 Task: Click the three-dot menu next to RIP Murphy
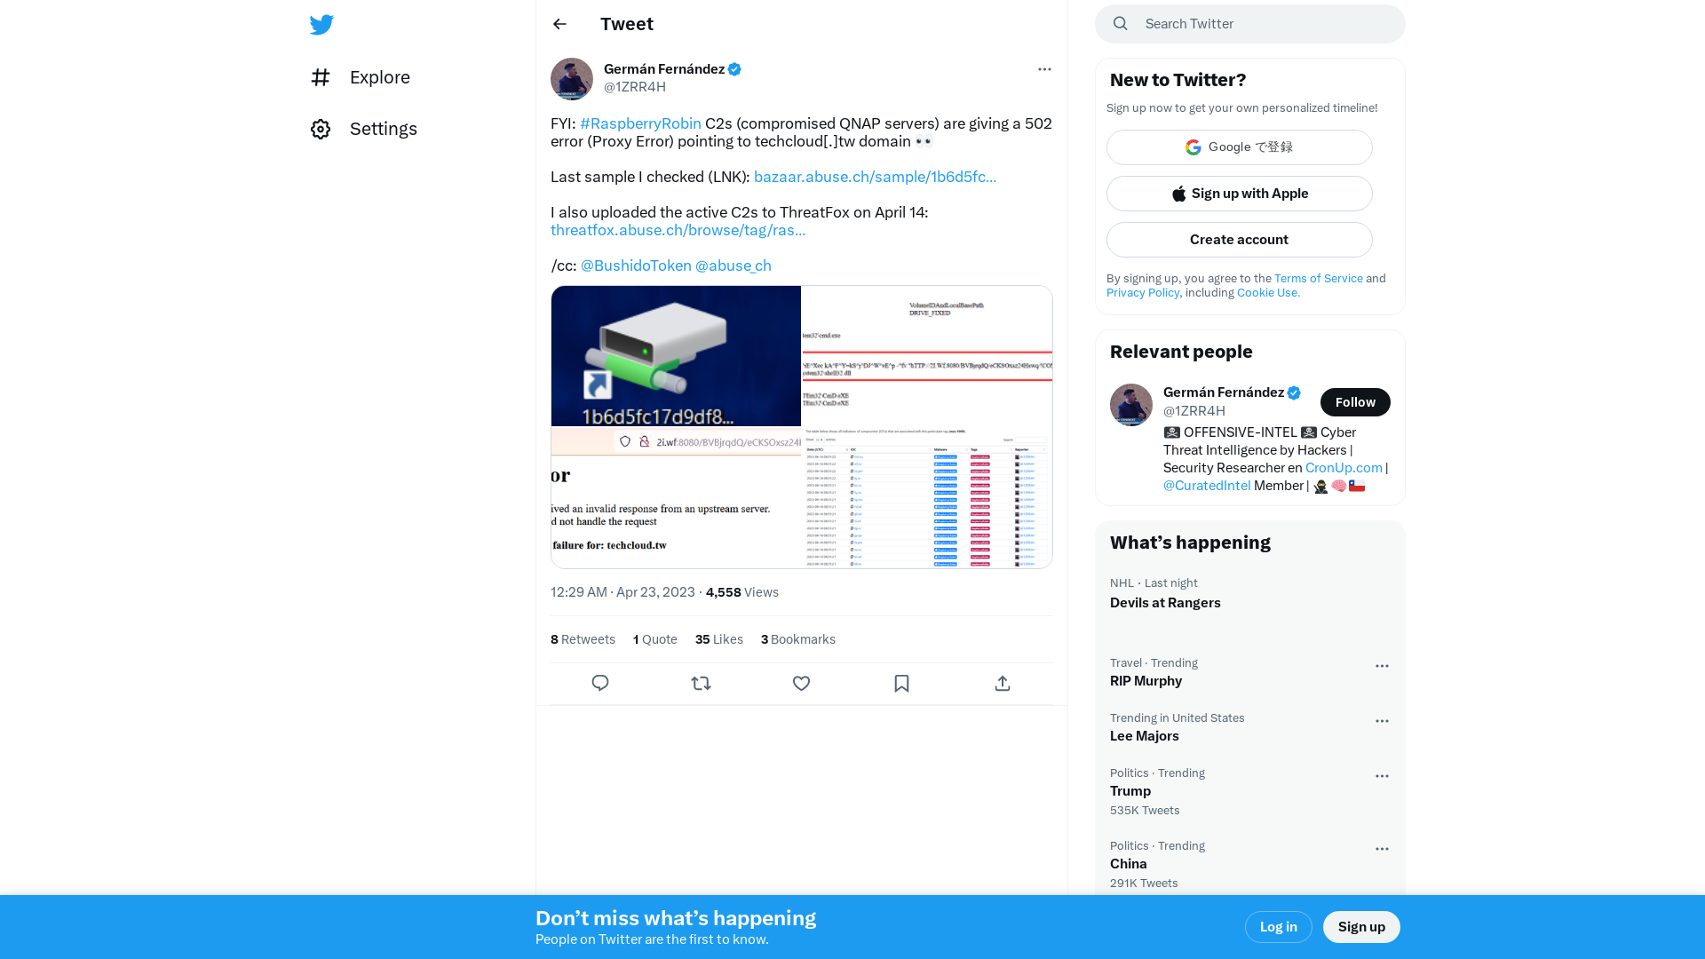click(1382, 665)
